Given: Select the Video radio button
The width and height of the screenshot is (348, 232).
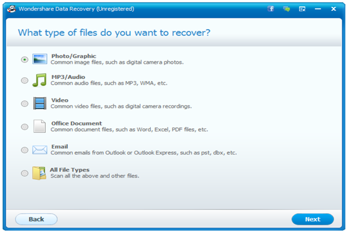Looking at the screenshot, I should pyautogui.click(x=24, y=103).
